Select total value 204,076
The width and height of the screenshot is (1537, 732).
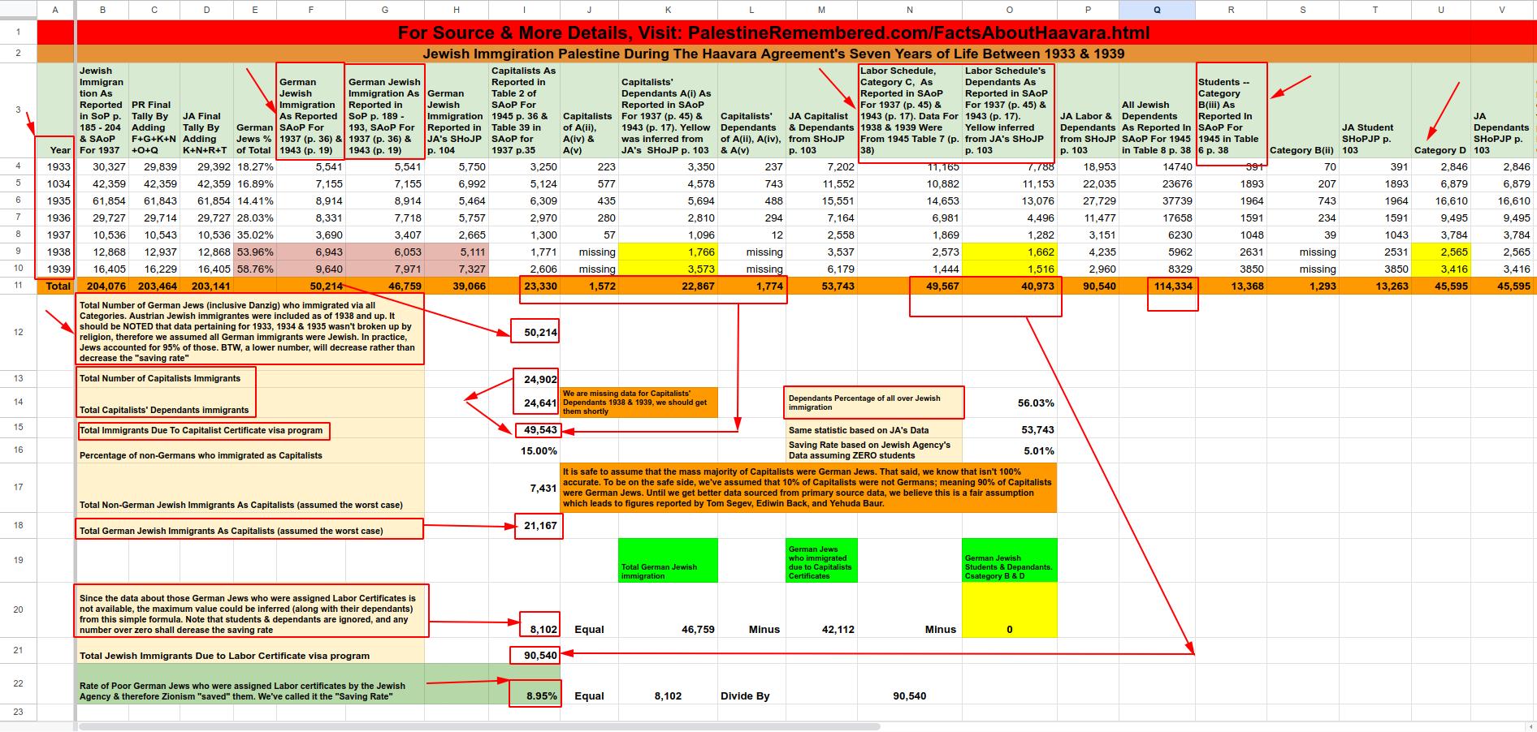[x=102, y=286]
